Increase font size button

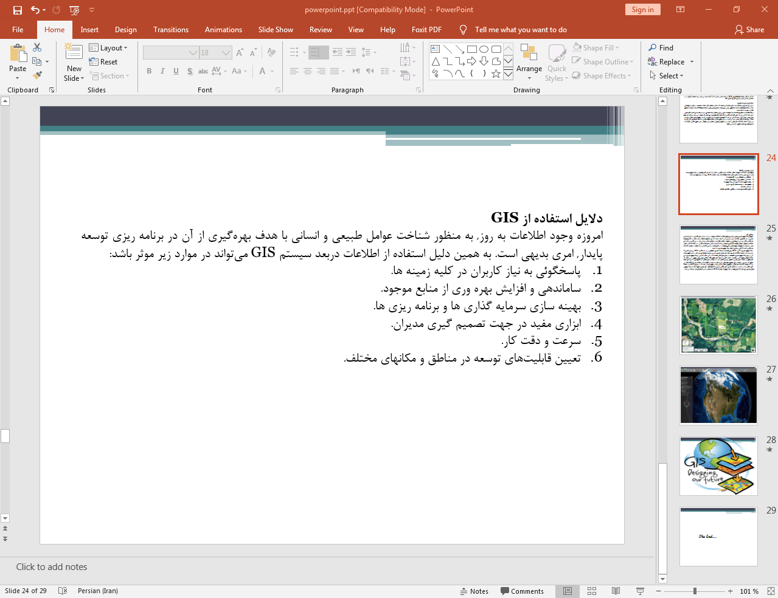240,53
